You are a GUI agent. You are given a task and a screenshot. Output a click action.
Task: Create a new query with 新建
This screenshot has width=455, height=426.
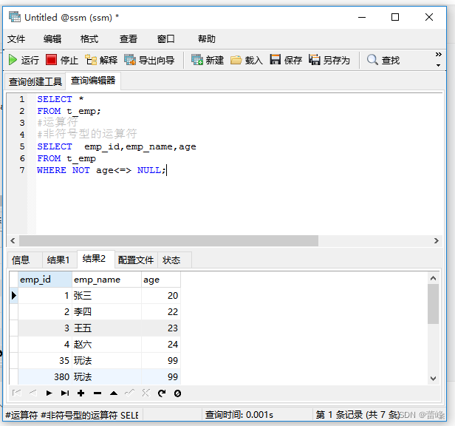tap(208, 60)
